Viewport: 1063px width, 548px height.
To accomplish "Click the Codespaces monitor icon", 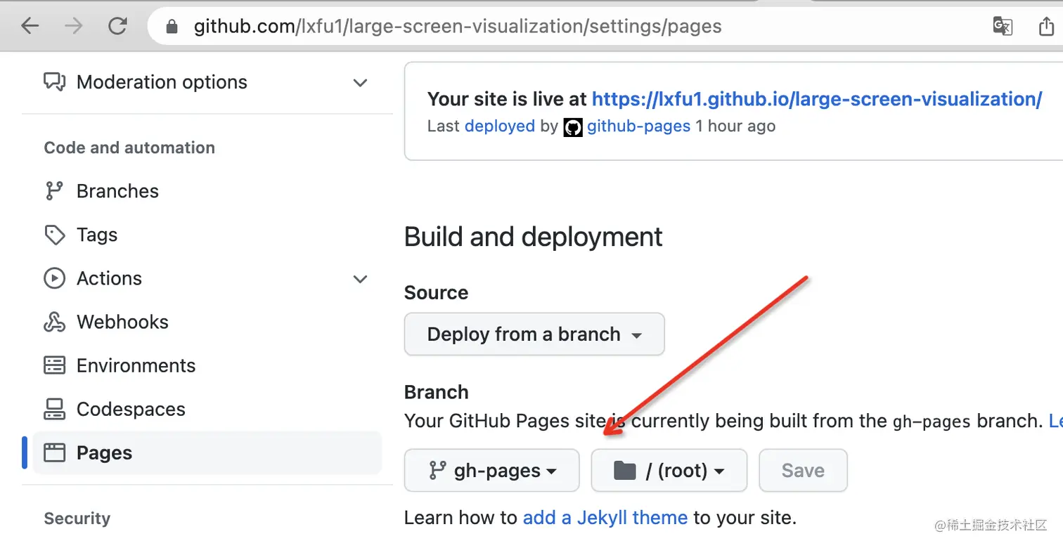I will [x=55, y=409].
